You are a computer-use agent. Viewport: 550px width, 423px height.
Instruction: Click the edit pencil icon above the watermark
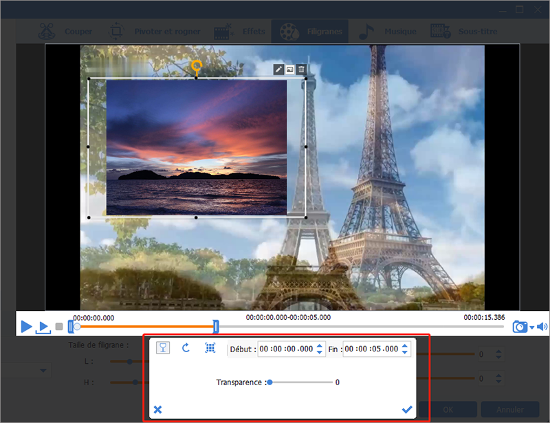[278, 69]
